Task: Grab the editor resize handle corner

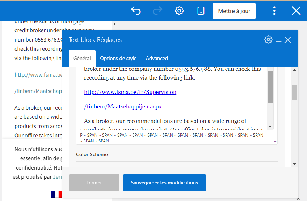Action: pyautogui.click(x=275, y=142)
